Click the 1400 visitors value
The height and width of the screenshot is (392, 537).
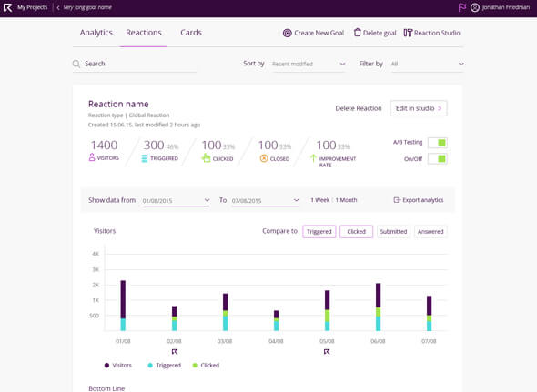point(104,146)
